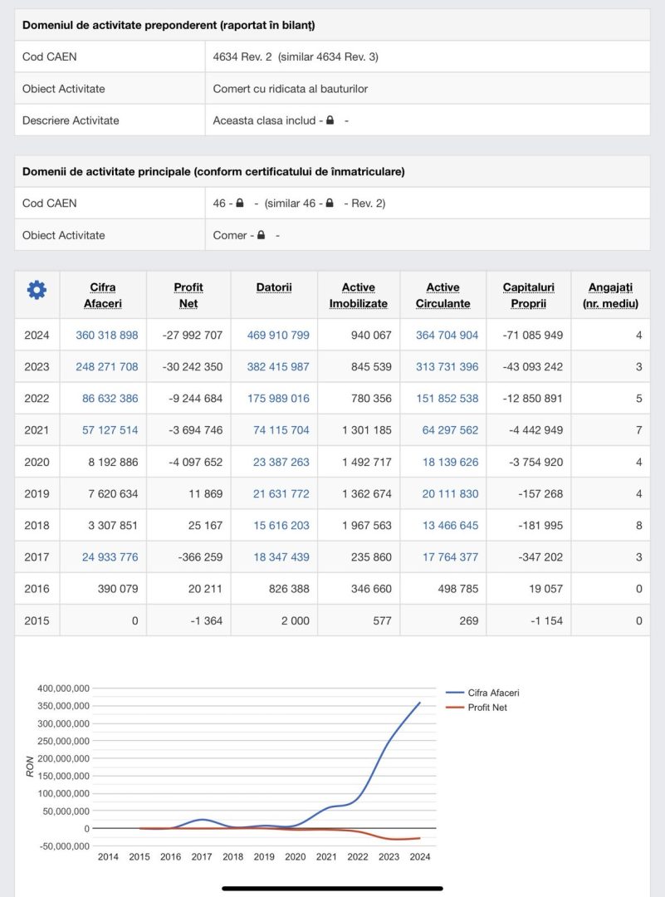Click the lock icon beside 'Comer -'
Viewport: 665px width, 897px height.
click(x=261, y=234)
